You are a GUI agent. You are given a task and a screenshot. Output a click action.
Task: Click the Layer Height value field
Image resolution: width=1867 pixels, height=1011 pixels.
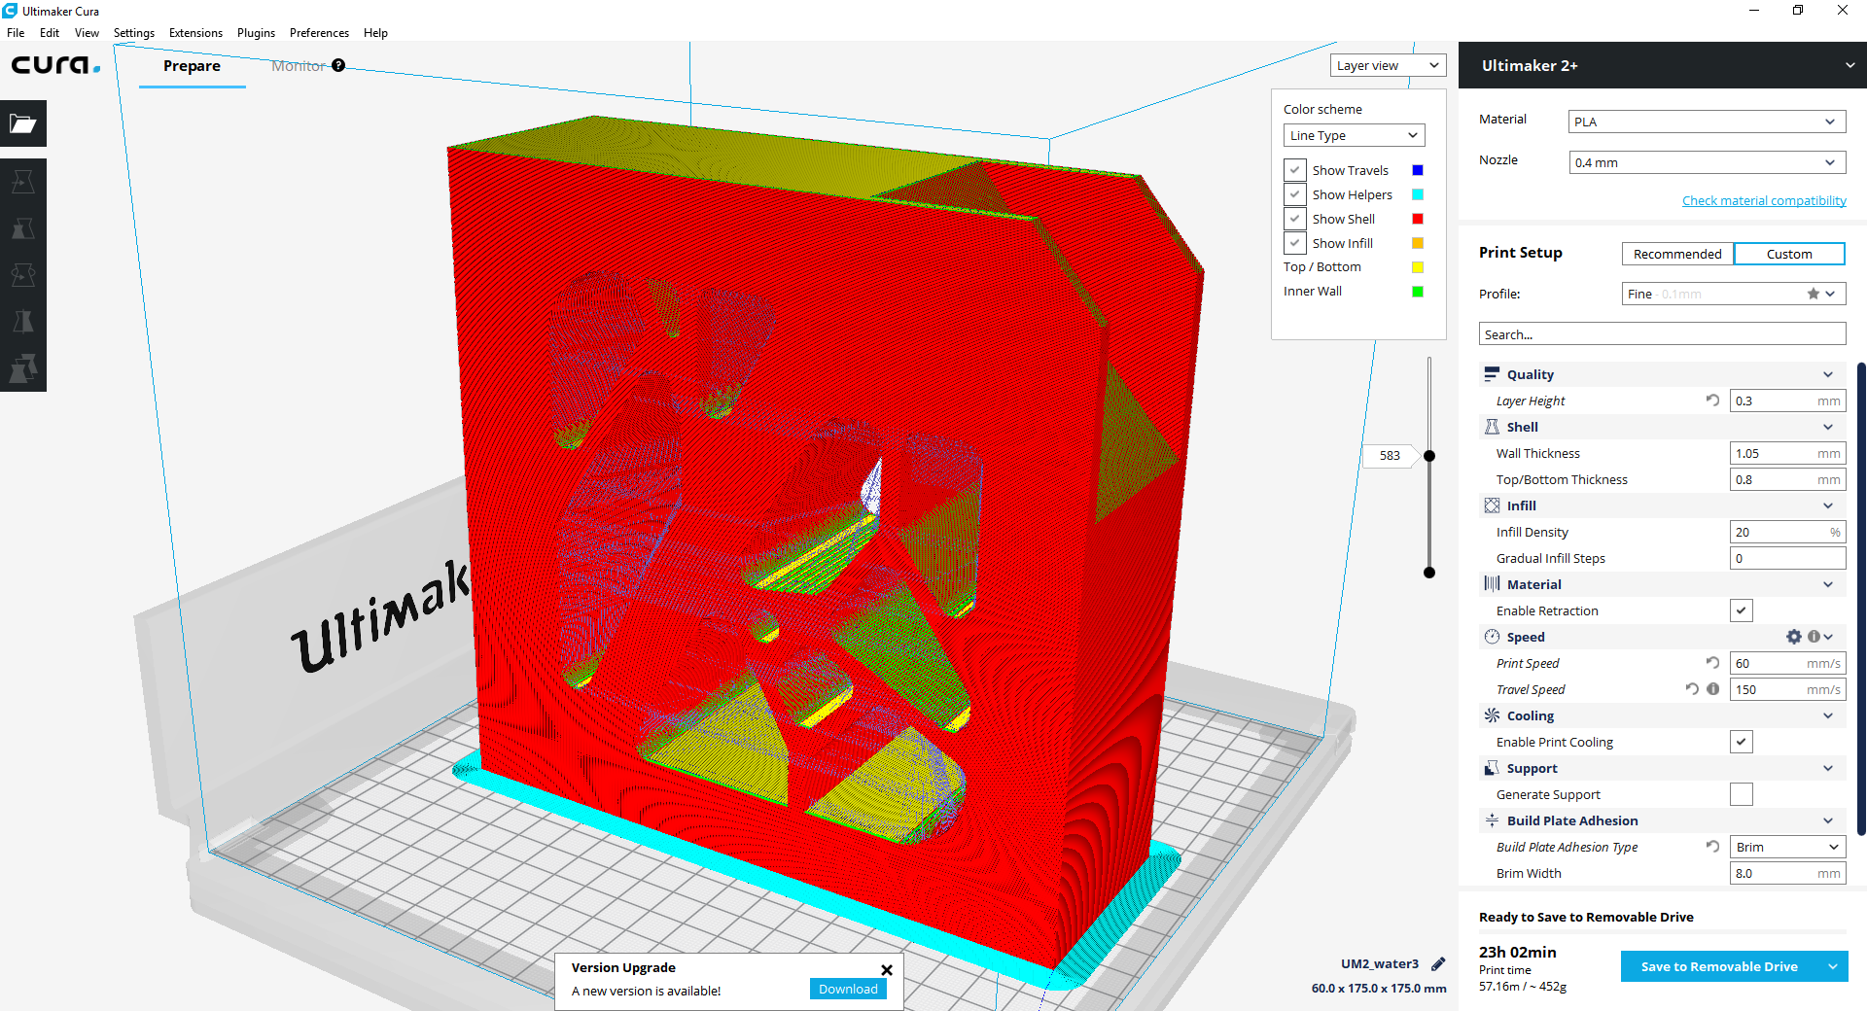[x=1787, y=401]
